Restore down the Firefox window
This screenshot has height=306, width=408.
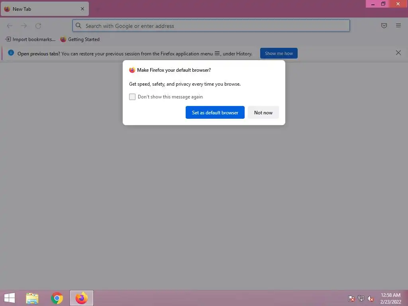tap(383, 4)
